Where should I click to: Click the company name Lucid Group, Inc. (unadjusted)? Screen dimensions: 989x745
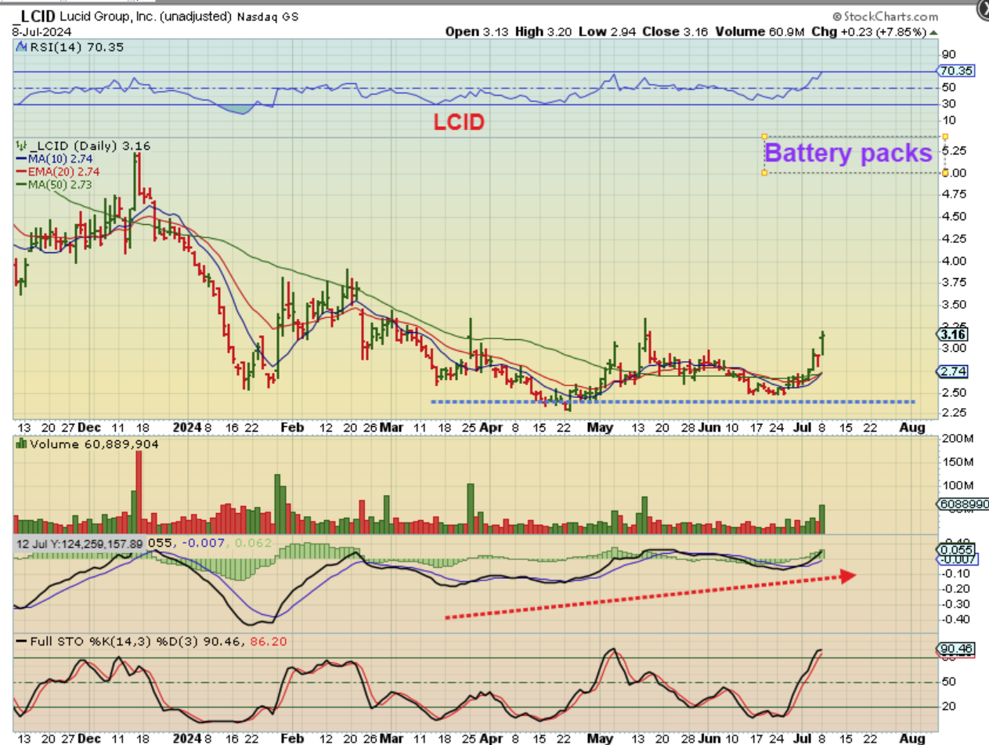click(146, 16)
